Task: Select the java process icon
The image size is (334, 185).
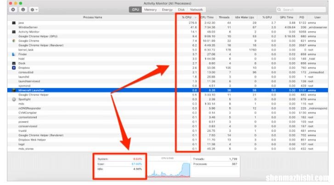Action: coord(14,23)
